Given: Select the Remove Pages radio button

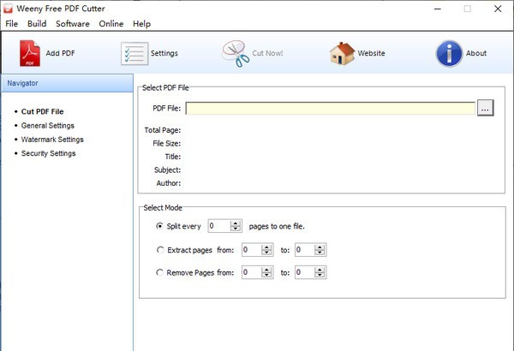Looking at the screenshot, I should [159, 272].
